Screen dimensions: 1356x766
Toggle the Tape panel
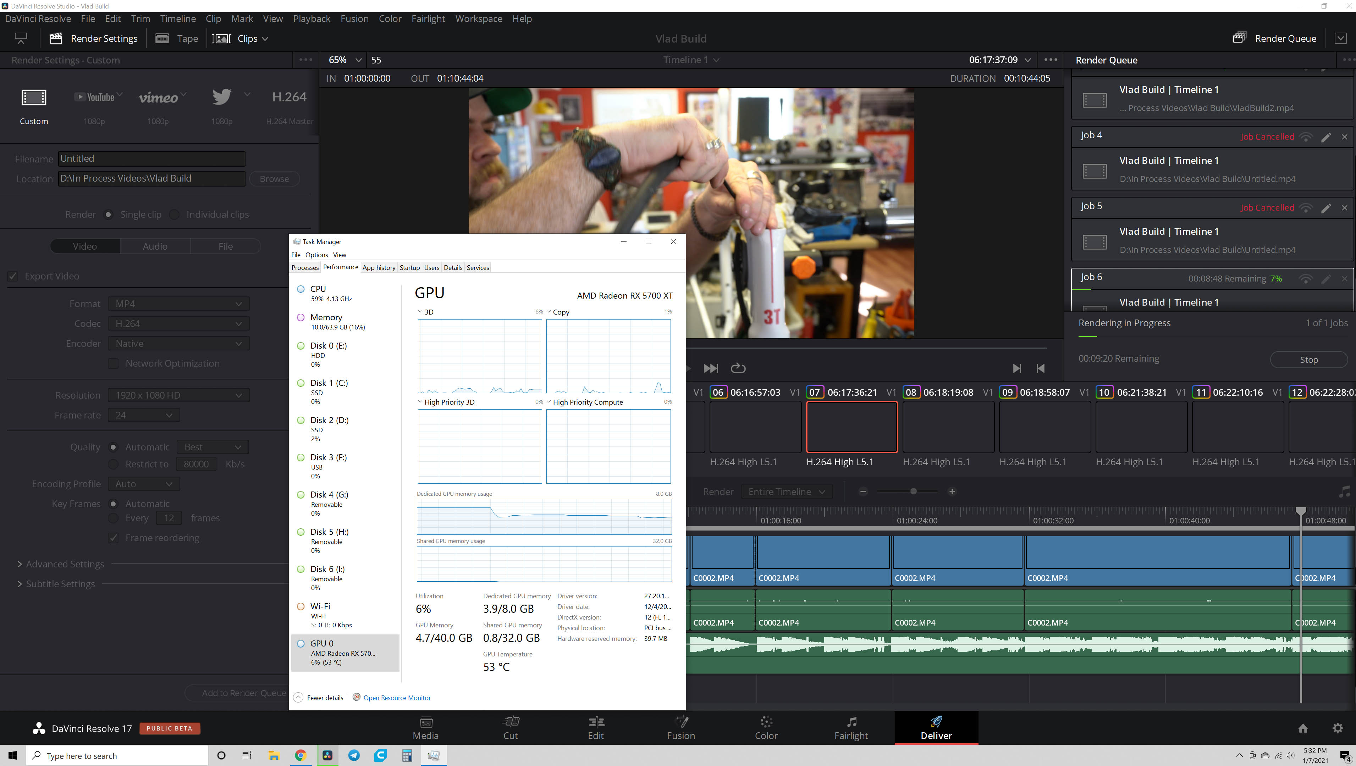177,38
